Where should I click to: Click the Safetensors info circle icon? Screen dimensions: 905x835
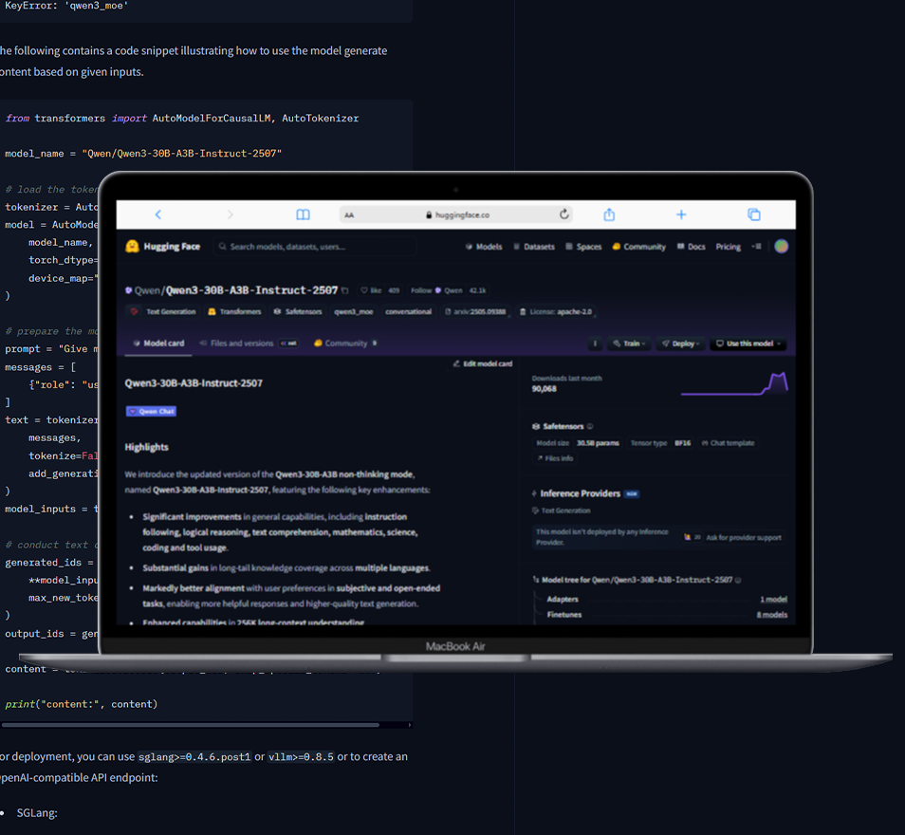(x=590, y=427)
